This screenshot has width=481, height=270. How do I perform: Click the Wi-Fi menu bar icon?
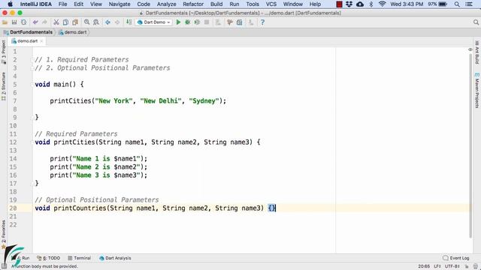[x=382, y=4]
